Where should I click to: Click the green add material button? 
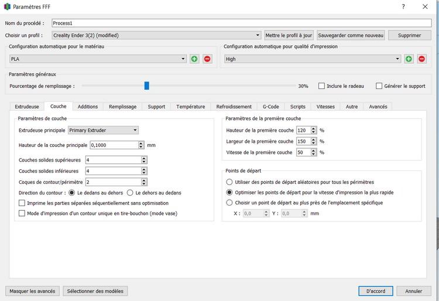(194, 59)
